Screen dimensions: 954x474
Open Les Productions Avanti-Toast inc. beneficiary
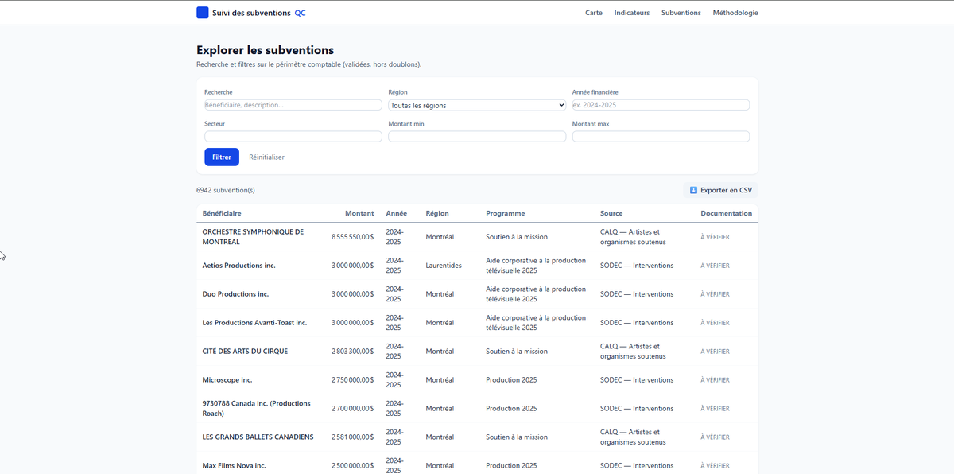pos(254,323)
